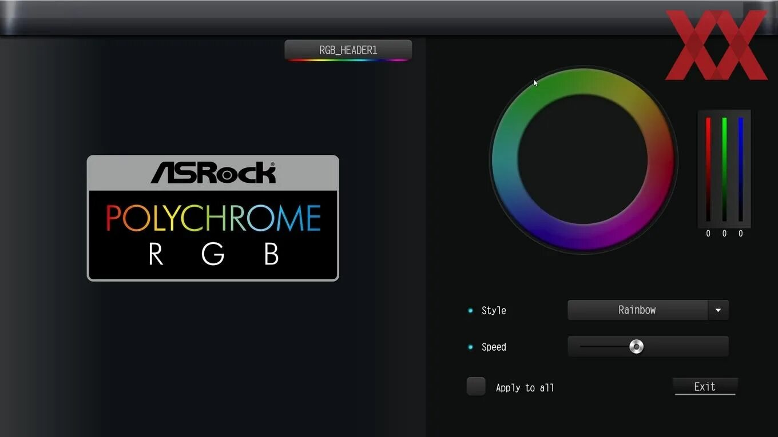Click the Speed label
The width and height of the screenshot is (778, 437).
point(494,347)
